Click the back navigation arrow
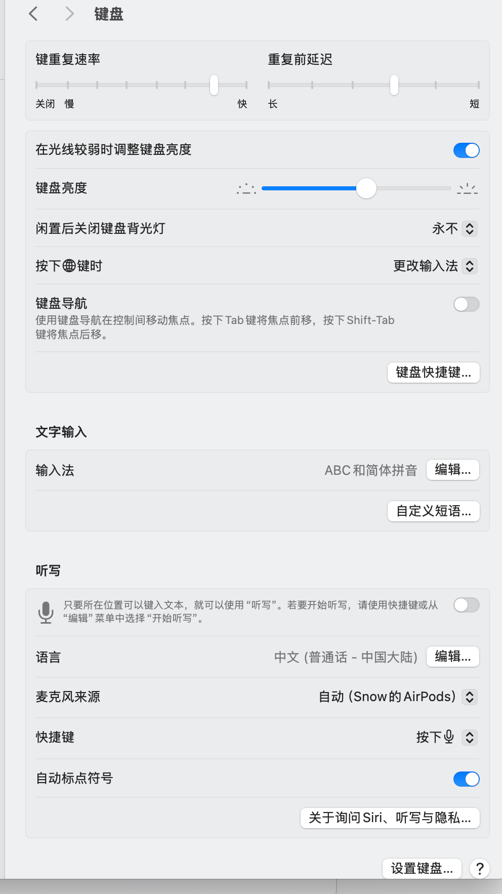The width and height of the screenshot is (502, 894). (x=33, y=14)
